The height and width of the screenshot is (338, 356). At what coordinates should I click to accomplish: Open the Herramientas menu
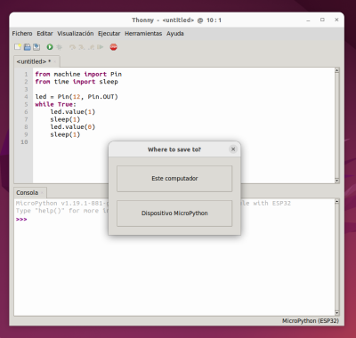143,34
